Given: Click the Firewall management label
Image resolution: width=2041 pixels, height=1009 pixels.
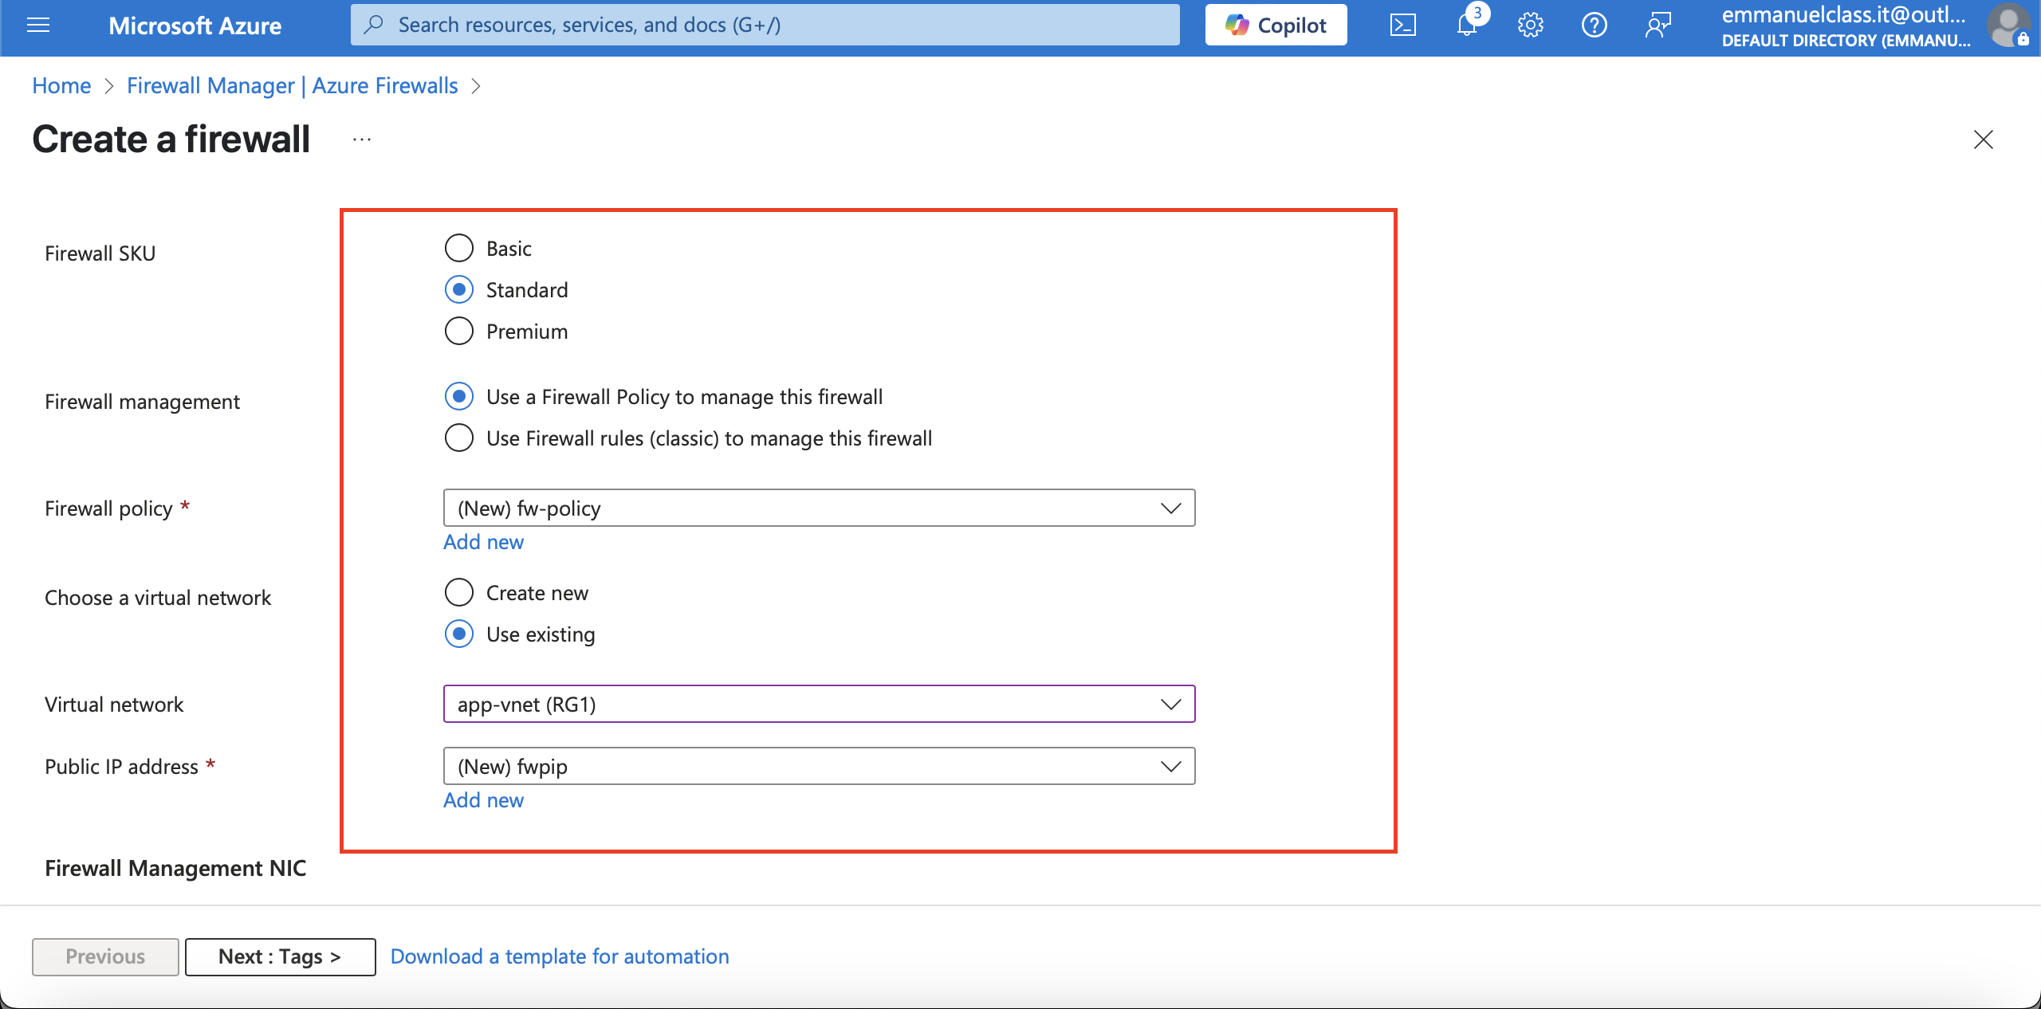Looking at the screenshot, I should (142, 402).
